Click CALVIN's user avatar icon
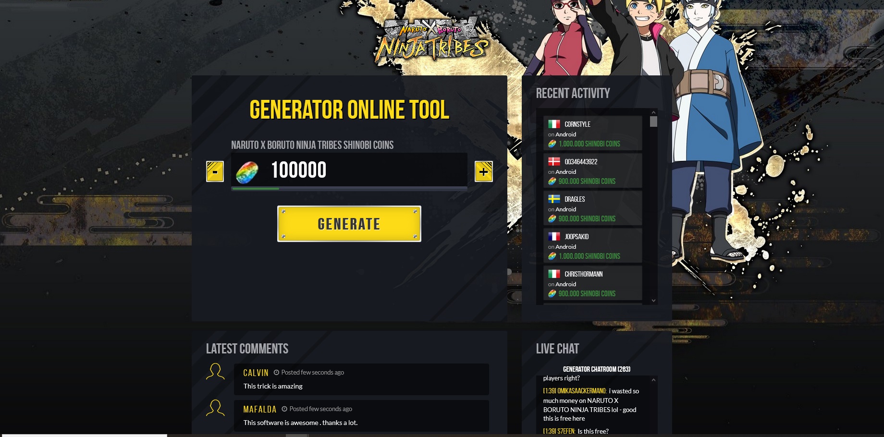This screenshot has width=884, height=437. pos(215,372)
